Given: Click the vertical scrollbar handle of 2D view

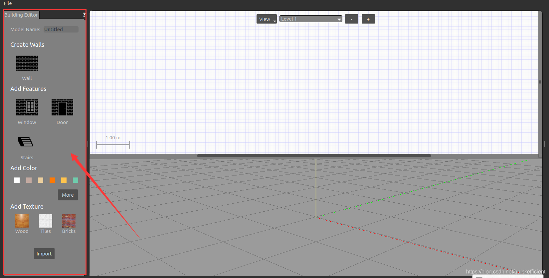Looking at the screenshot, I should point(540,82).
